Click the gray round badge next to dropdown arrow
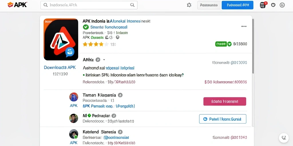The height and width of the screenshot is (146, 293). pos(98,60)
